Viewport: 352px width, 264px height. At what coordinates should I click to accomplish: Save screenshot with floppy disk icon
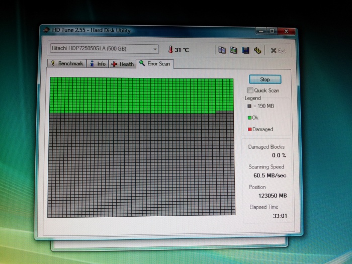click(x=245, y=50)
